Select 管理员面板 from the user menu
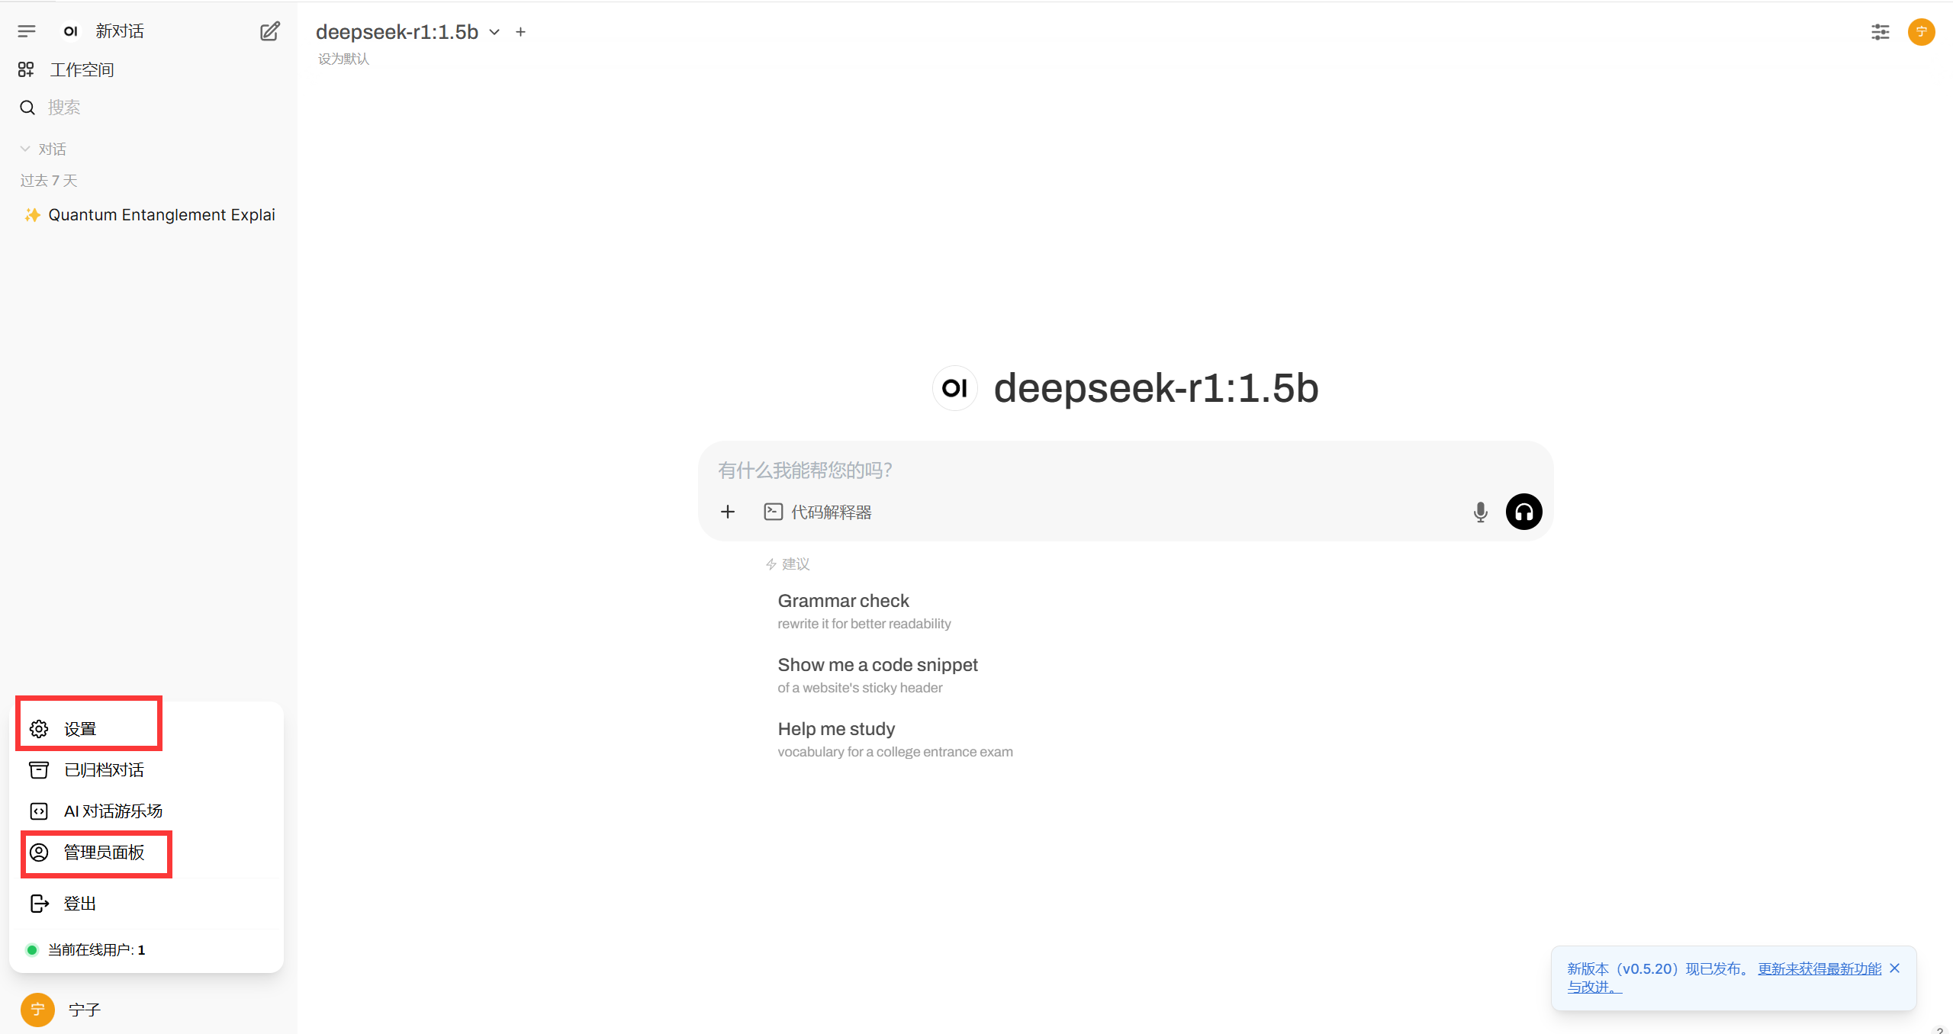 [x=104, y=853]
